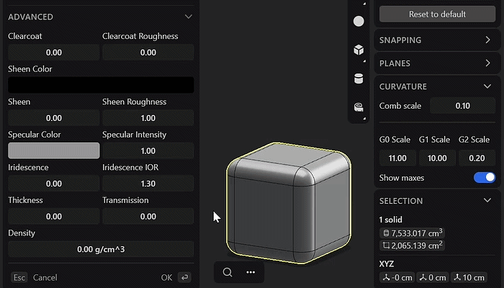
Task: Click the Sheen value field
Action: point(54,118)
